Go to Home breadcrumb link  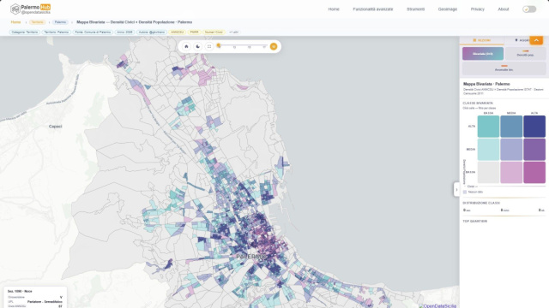[15, 22]
